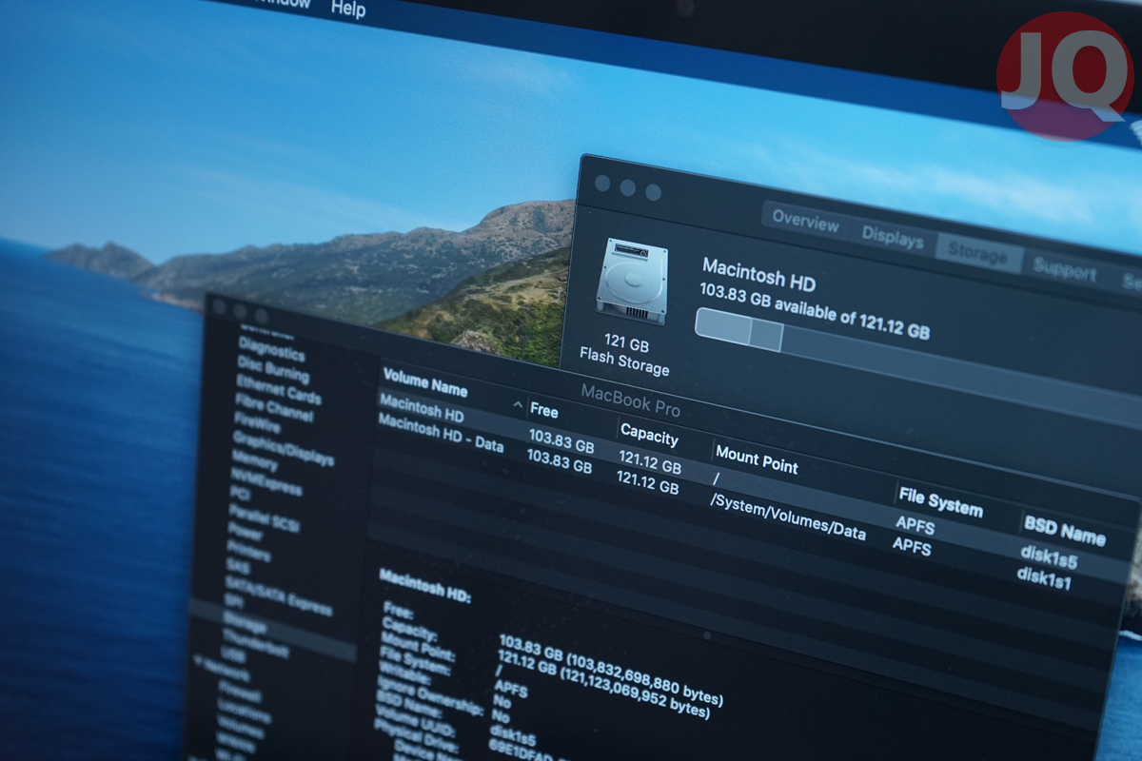
Task: Show Graphics/Displays information
Action: 284,450
